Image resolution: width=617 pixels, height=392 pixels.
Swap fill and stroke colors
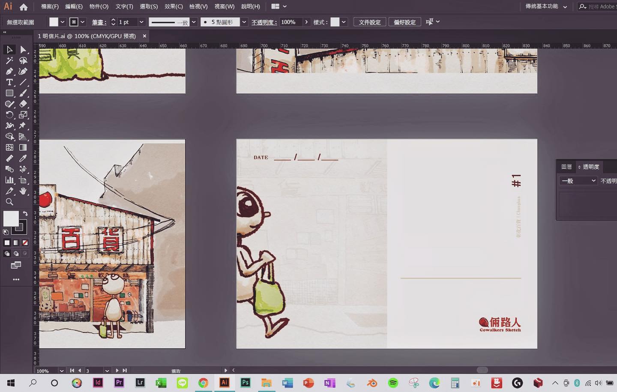coord(25,213)
